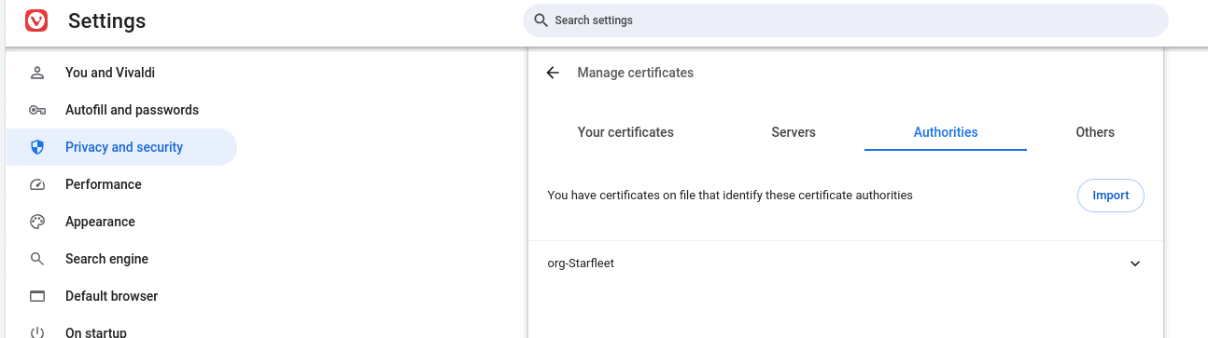Switch to Your certificates tab
The height and width of the screenshot is (338, 1208).
coord(625,132)
